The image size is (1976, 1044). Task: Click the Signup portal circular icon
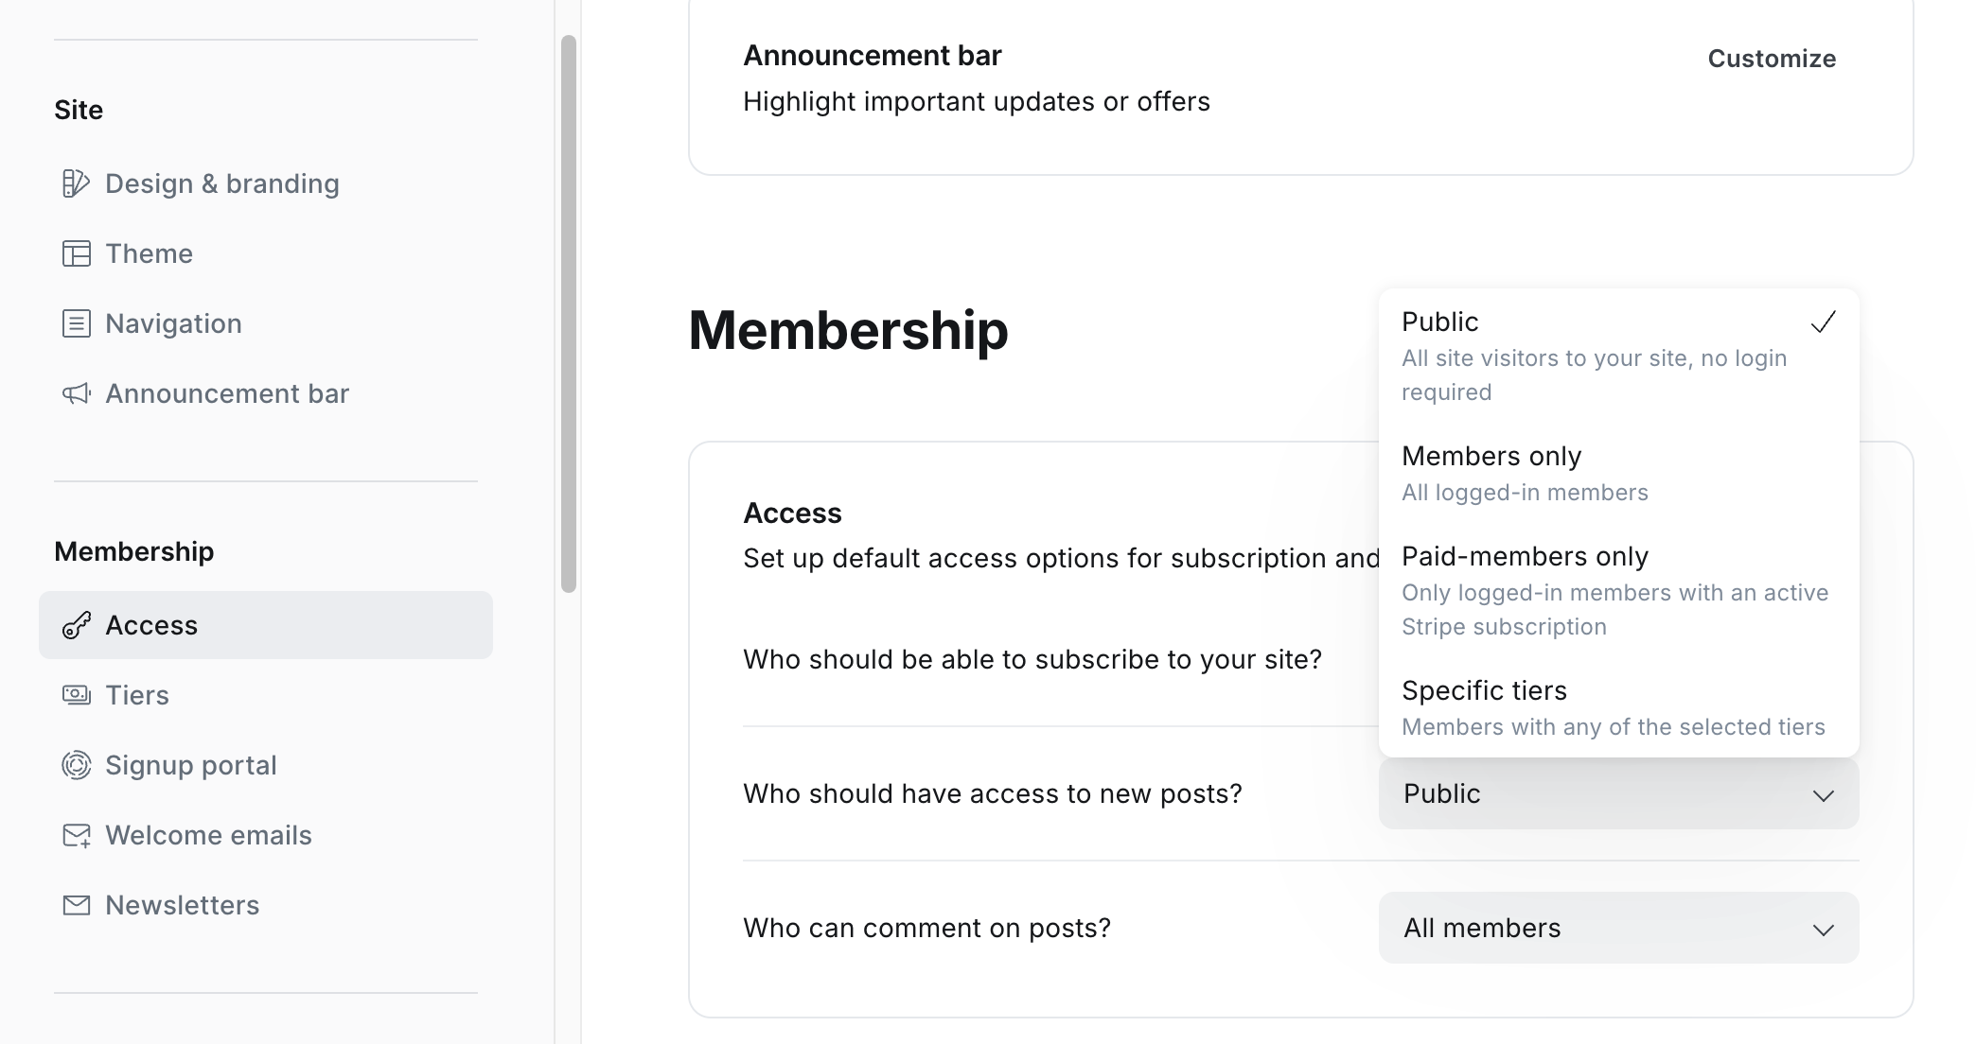[76, 765]
